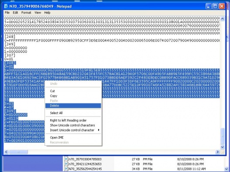Click the horizontal scrollbar right arrow
Screen dimensions: 230x172
[x=217, y=152]
